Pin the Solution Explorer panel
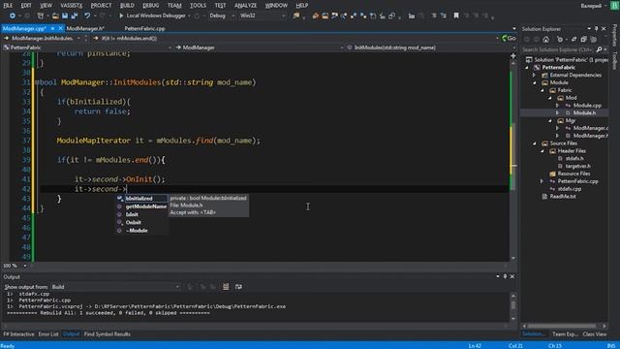This screenshot has width=620, height=349. click(x=597, y=29)
